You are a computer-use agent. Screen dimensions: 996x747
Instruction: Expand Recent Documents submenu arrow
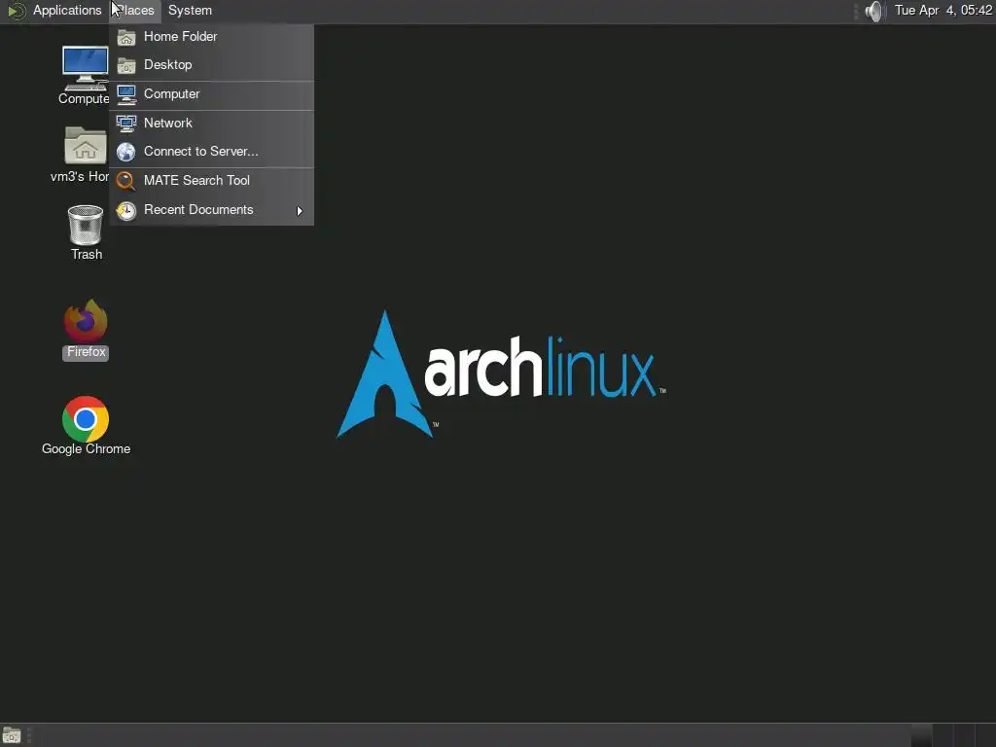[x=300, y=211]
